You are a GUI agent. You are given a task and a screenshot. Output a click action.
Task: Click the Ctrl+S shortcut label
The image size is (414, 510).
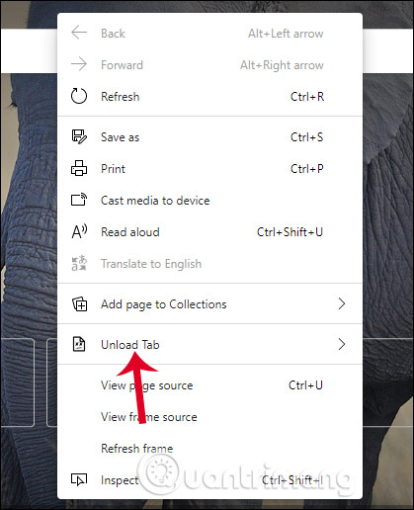[x=306, y=137]
